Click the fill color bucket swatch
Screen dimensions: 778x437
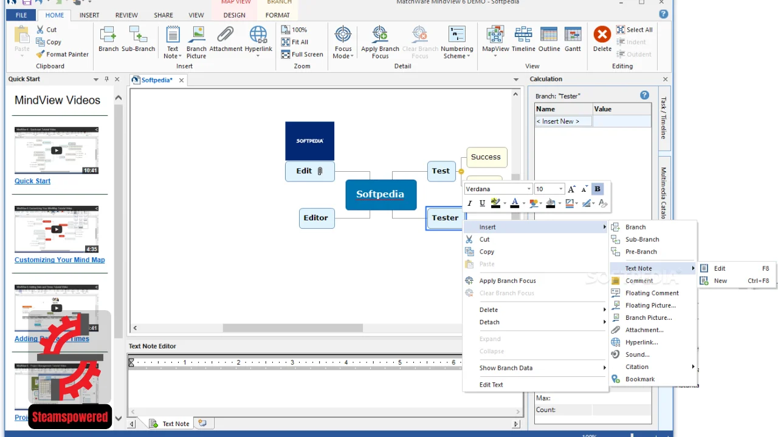coord(551,203)
